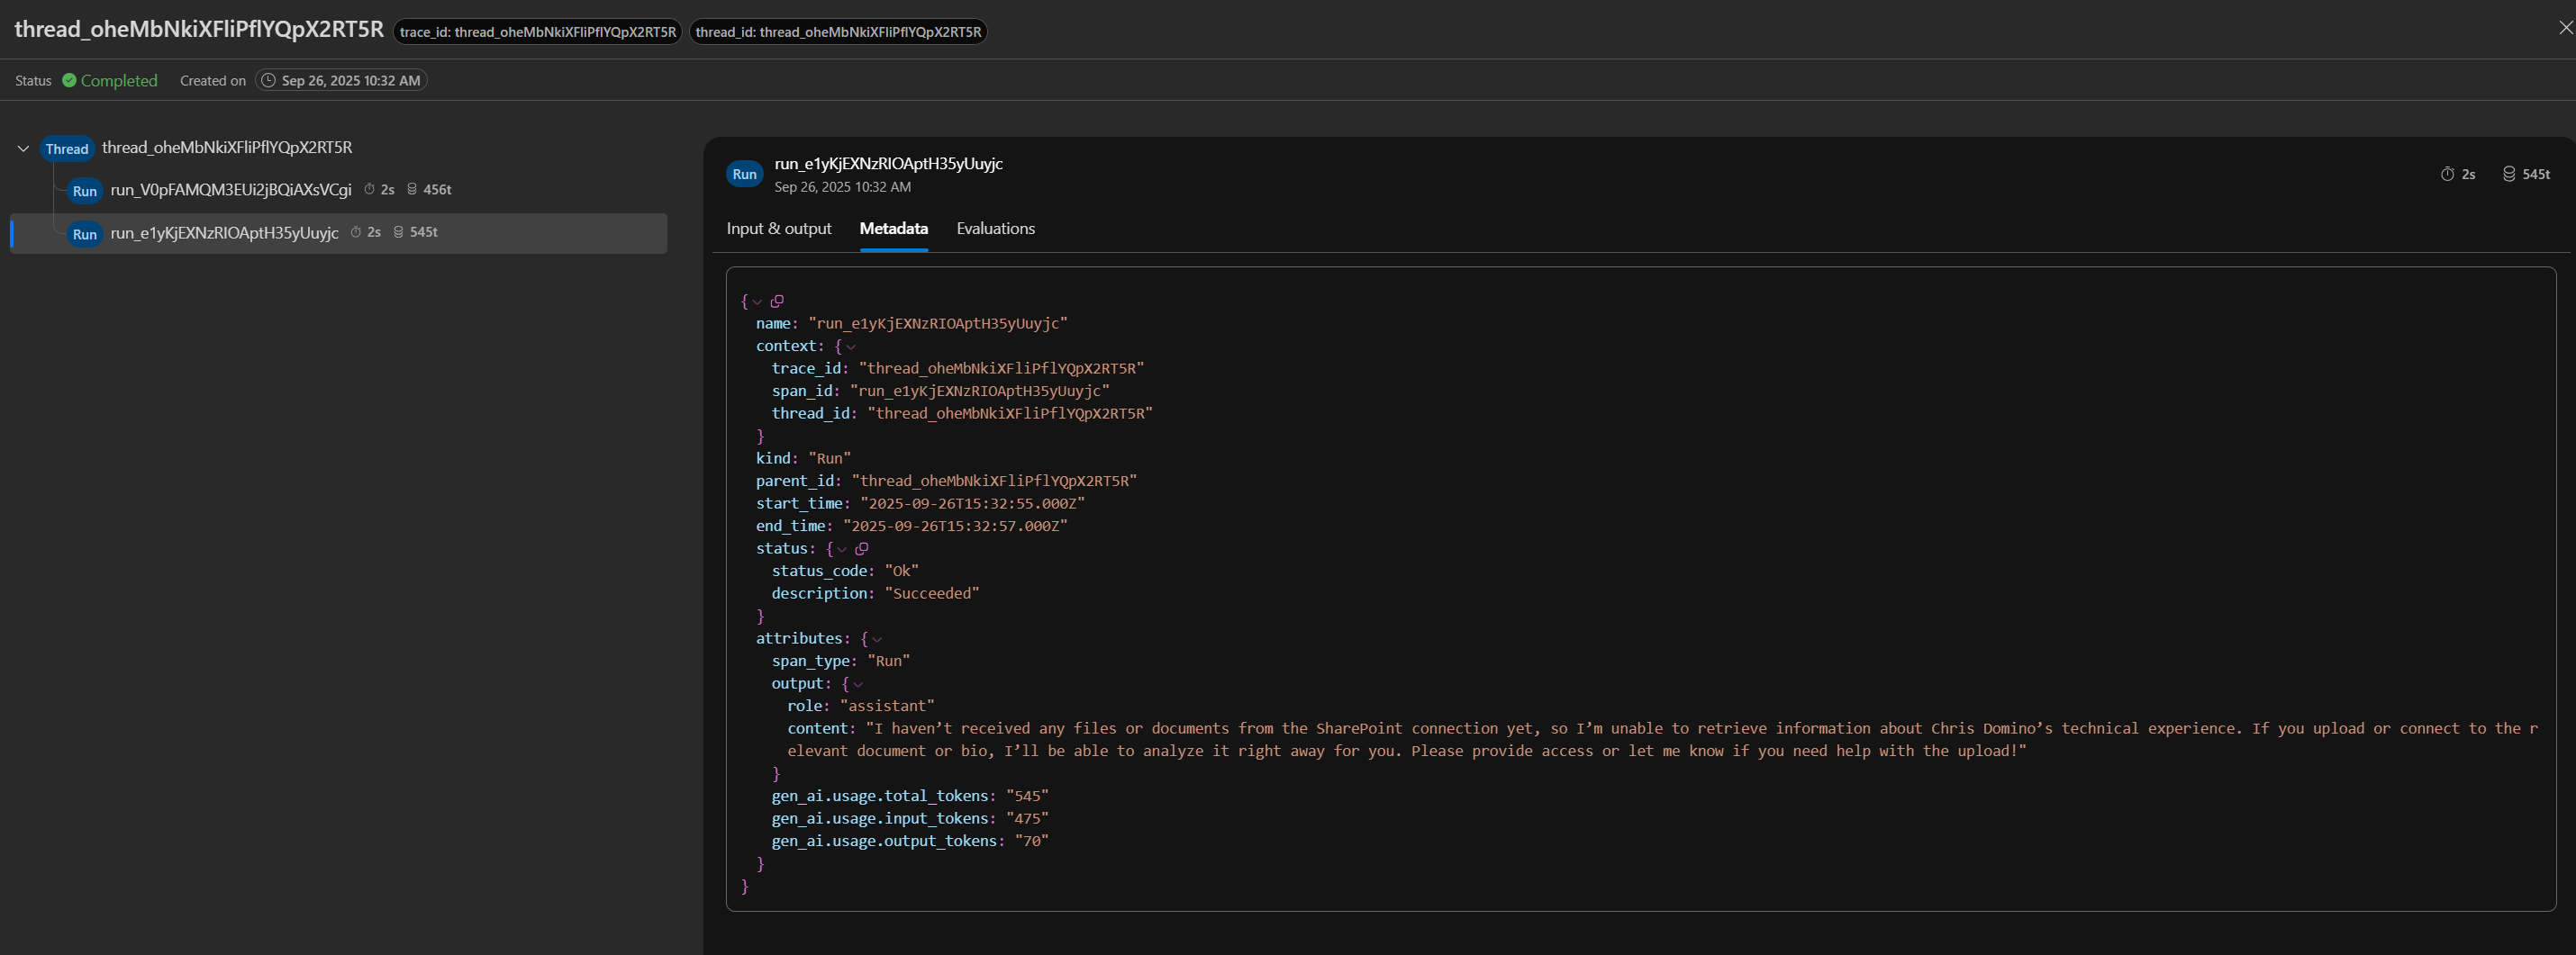Click the start_time value "2025-09-26T15:32:55.000Z"
This screenshot has width=2576, height=955.
pyautogui.click(x=973, y=503)
